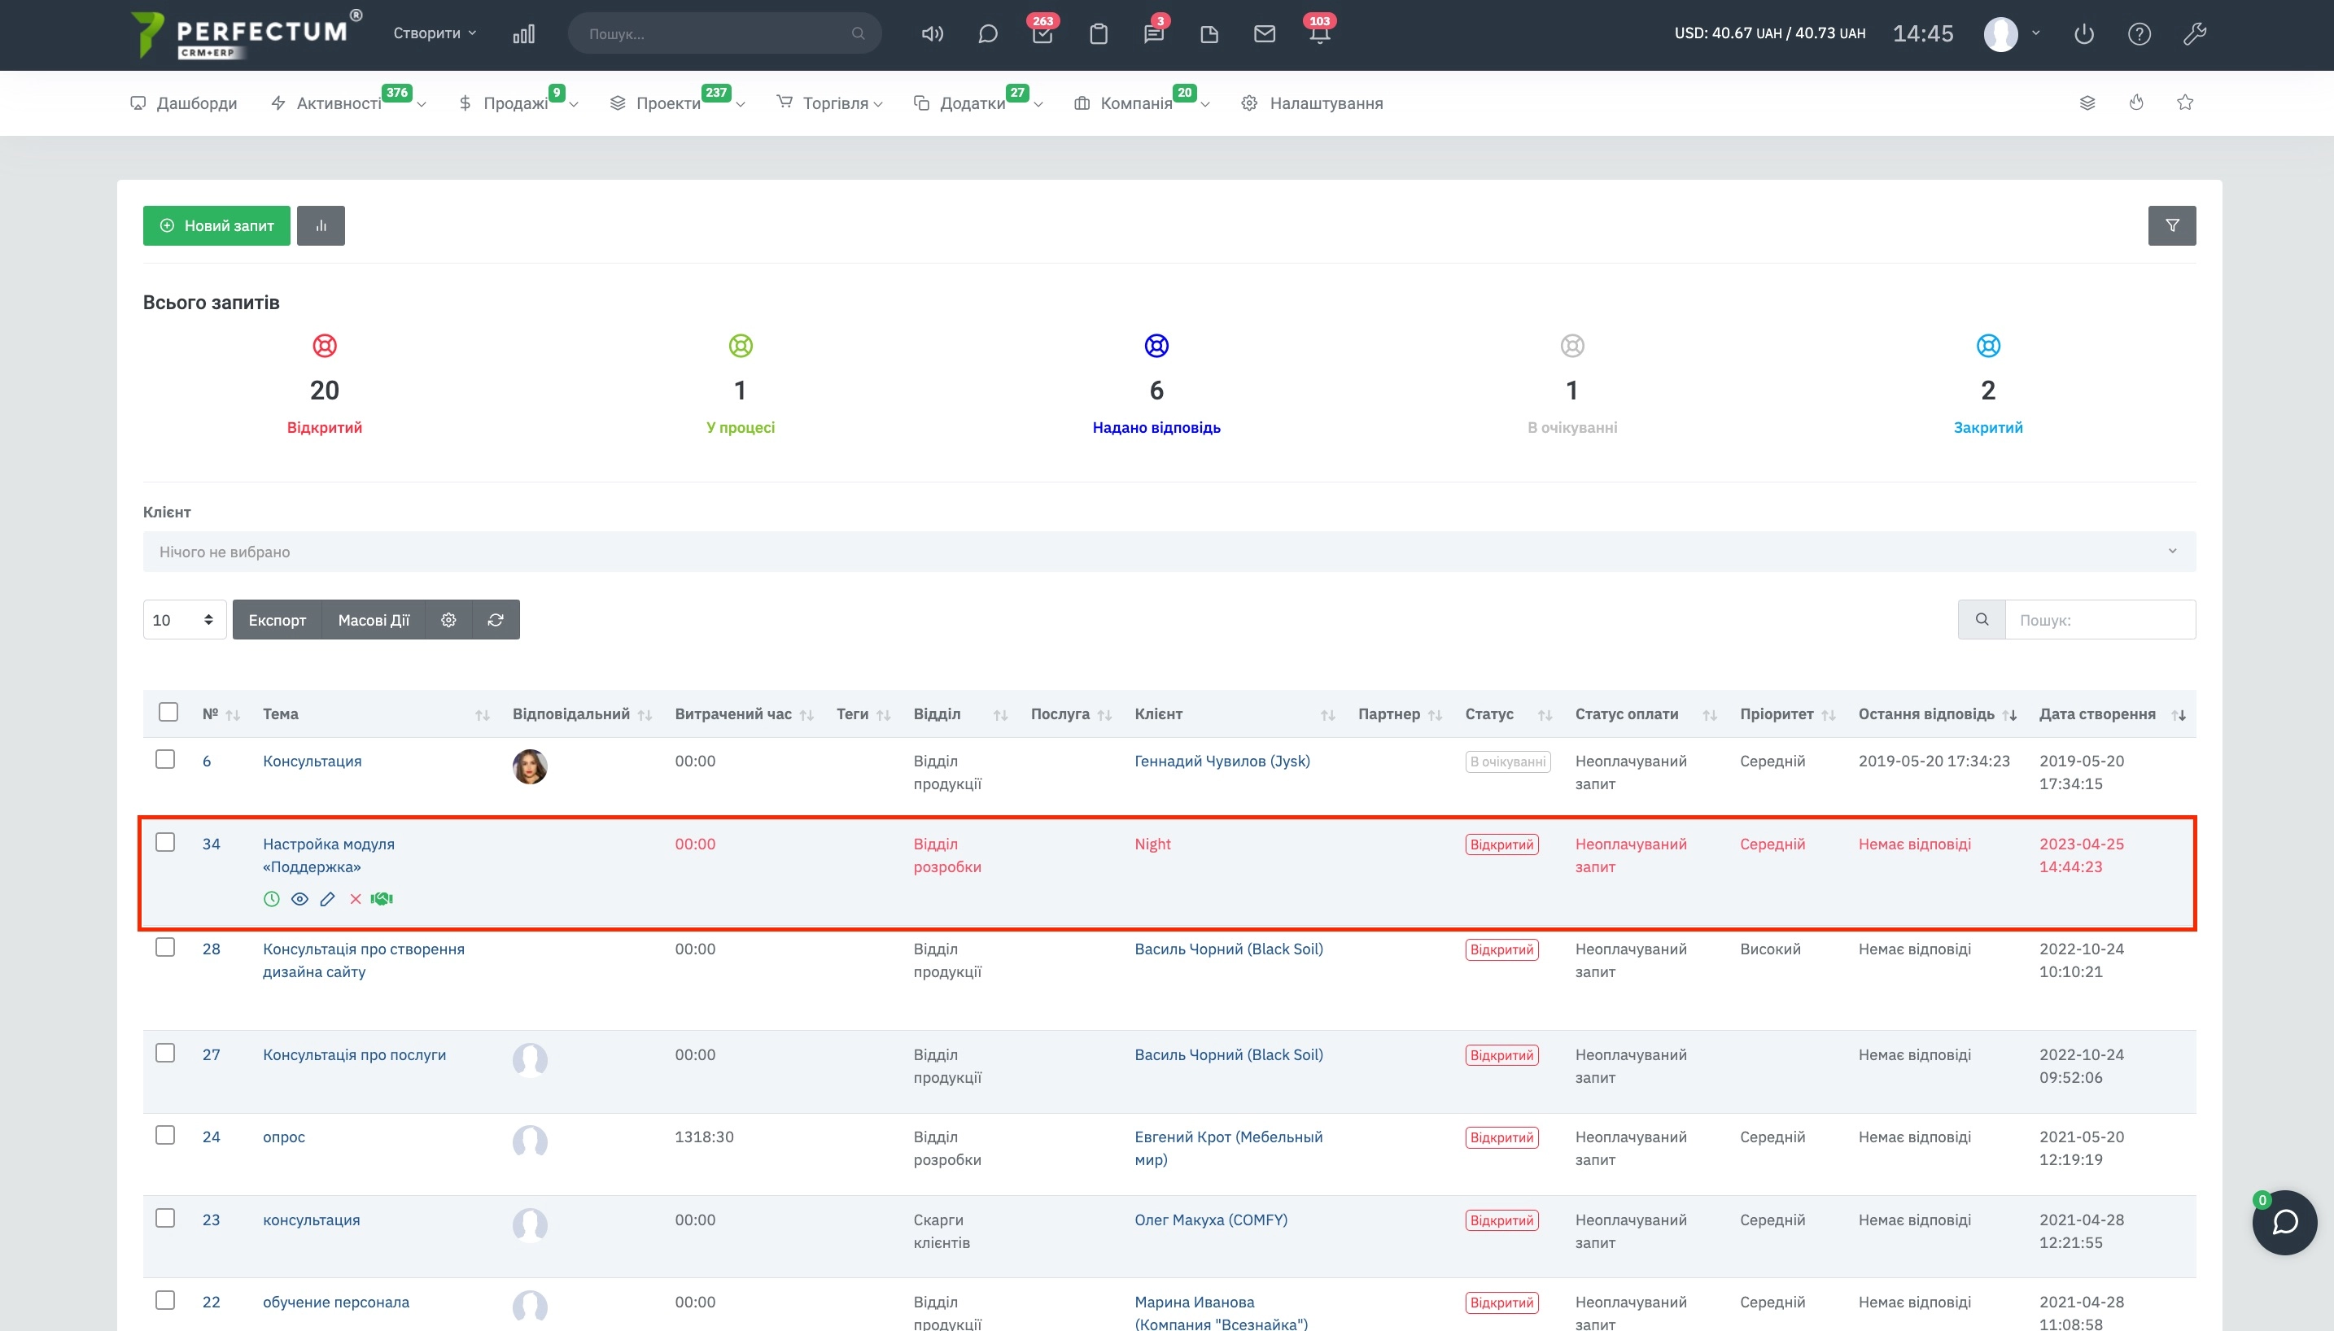Click the Perfectum CRM+ERP logo
The height and width of the screenshot is (1331, 2334).
(247, 34)
